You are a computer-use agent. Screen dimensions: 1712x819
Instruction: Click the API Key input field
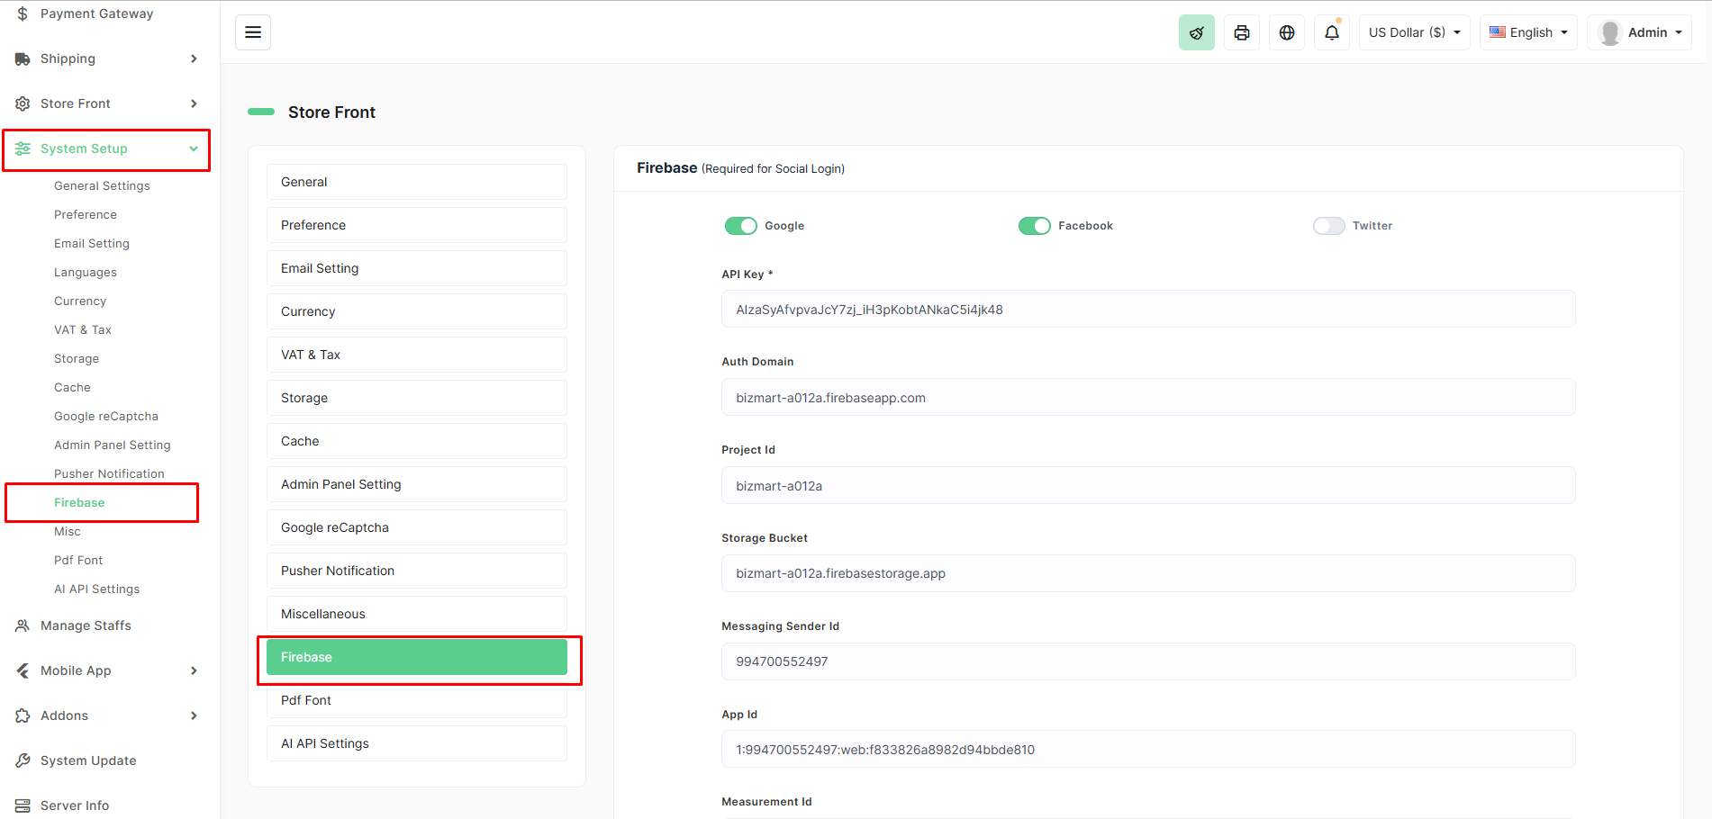[x=1147, y=310]
